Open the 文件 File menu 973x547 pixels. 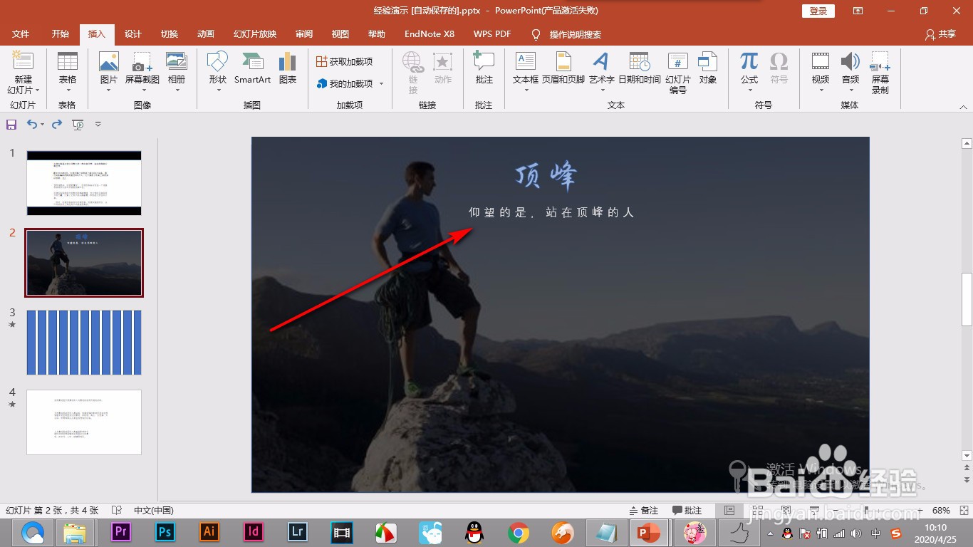click(21, 34)
